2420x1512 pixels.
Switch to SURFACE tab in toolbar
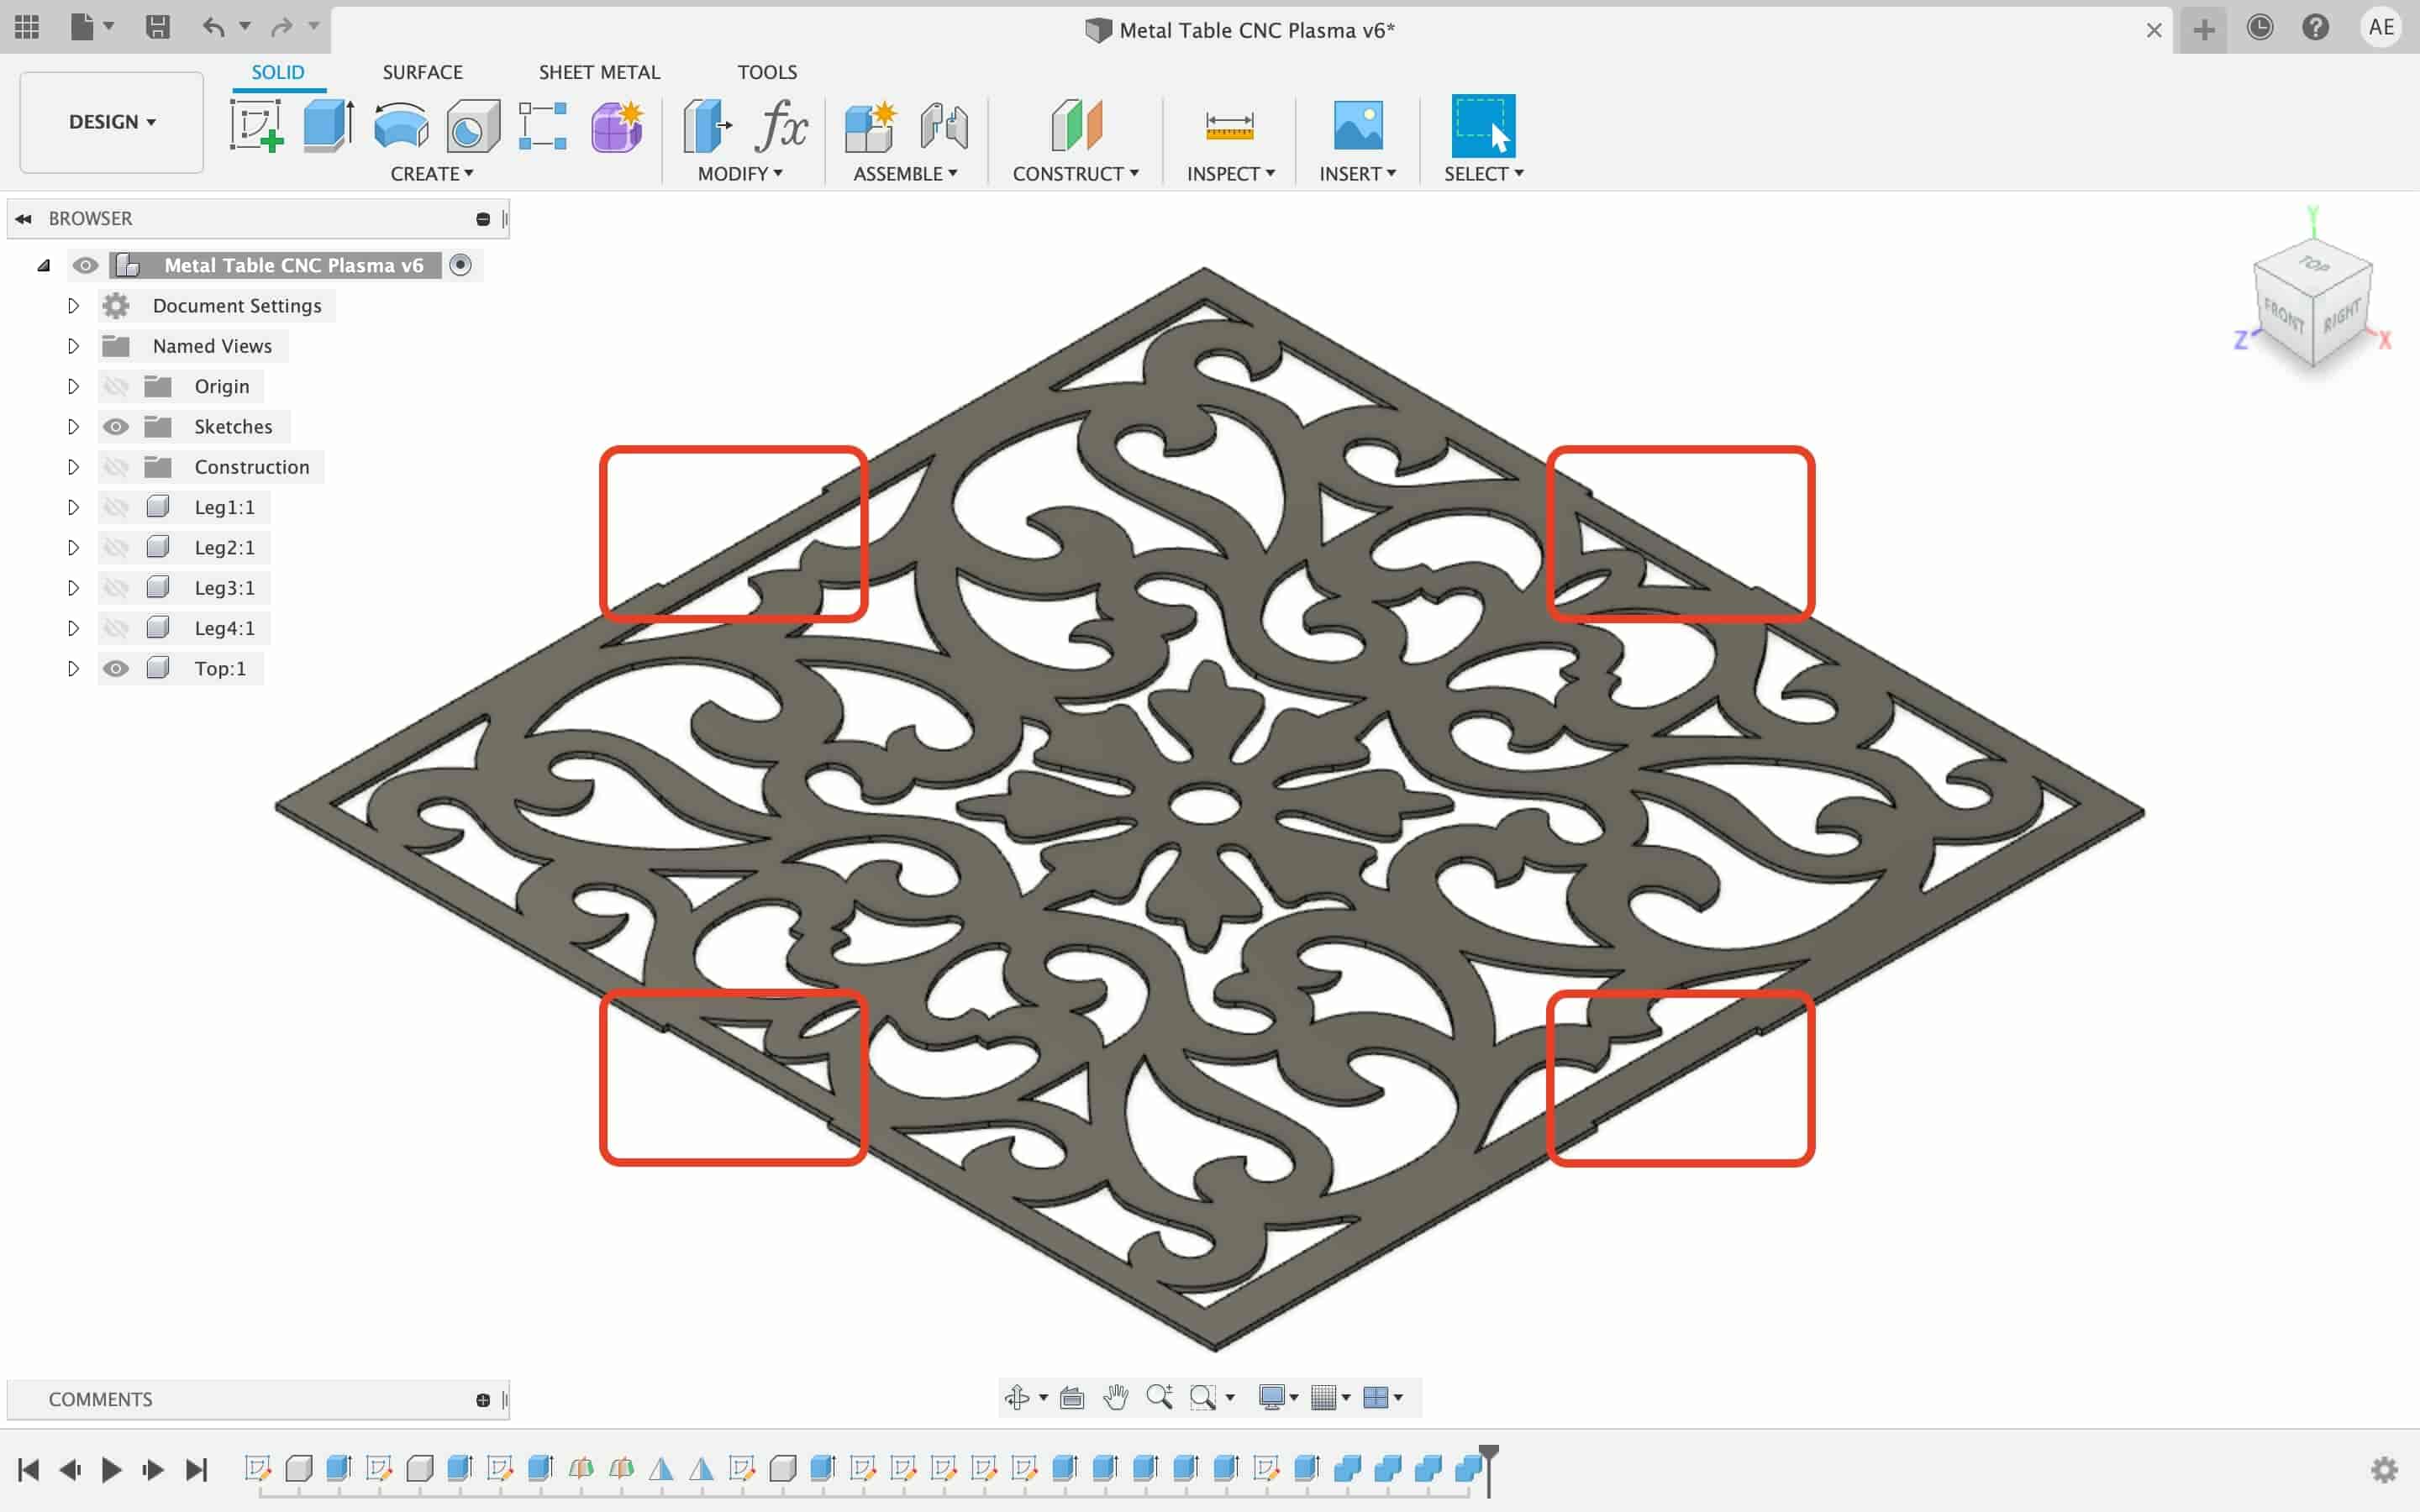[422, 71]
